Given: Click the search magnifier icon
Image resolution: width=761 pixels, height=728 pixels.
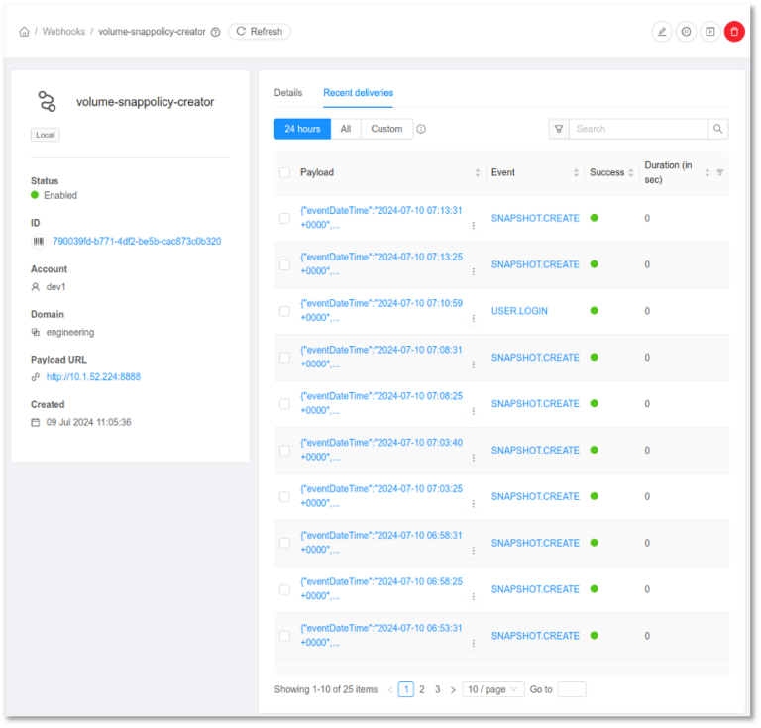Looking at the screenshot, I should point(717,129).
